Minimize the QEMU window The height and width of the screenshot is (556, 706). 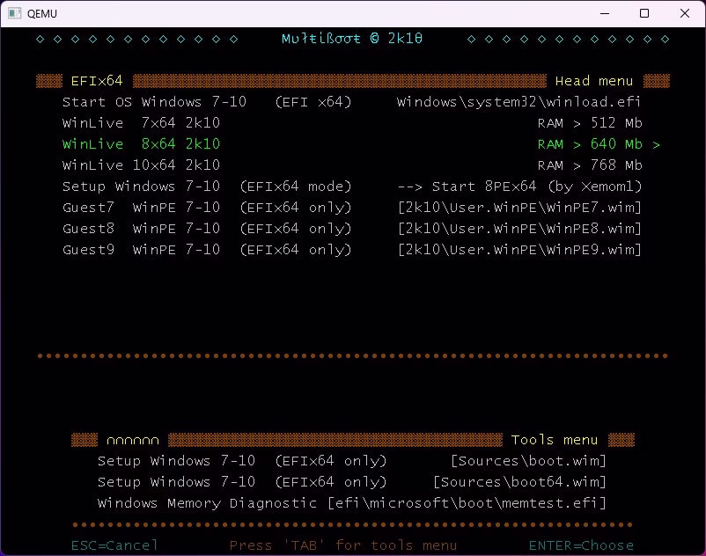(x=605, y=13)
